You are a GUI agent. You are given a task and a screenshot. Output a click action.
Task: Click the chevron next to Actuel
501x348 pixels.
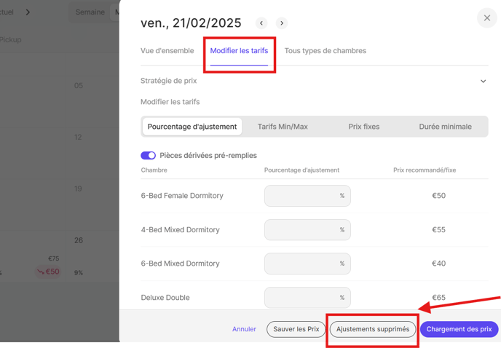click(28, 12)
